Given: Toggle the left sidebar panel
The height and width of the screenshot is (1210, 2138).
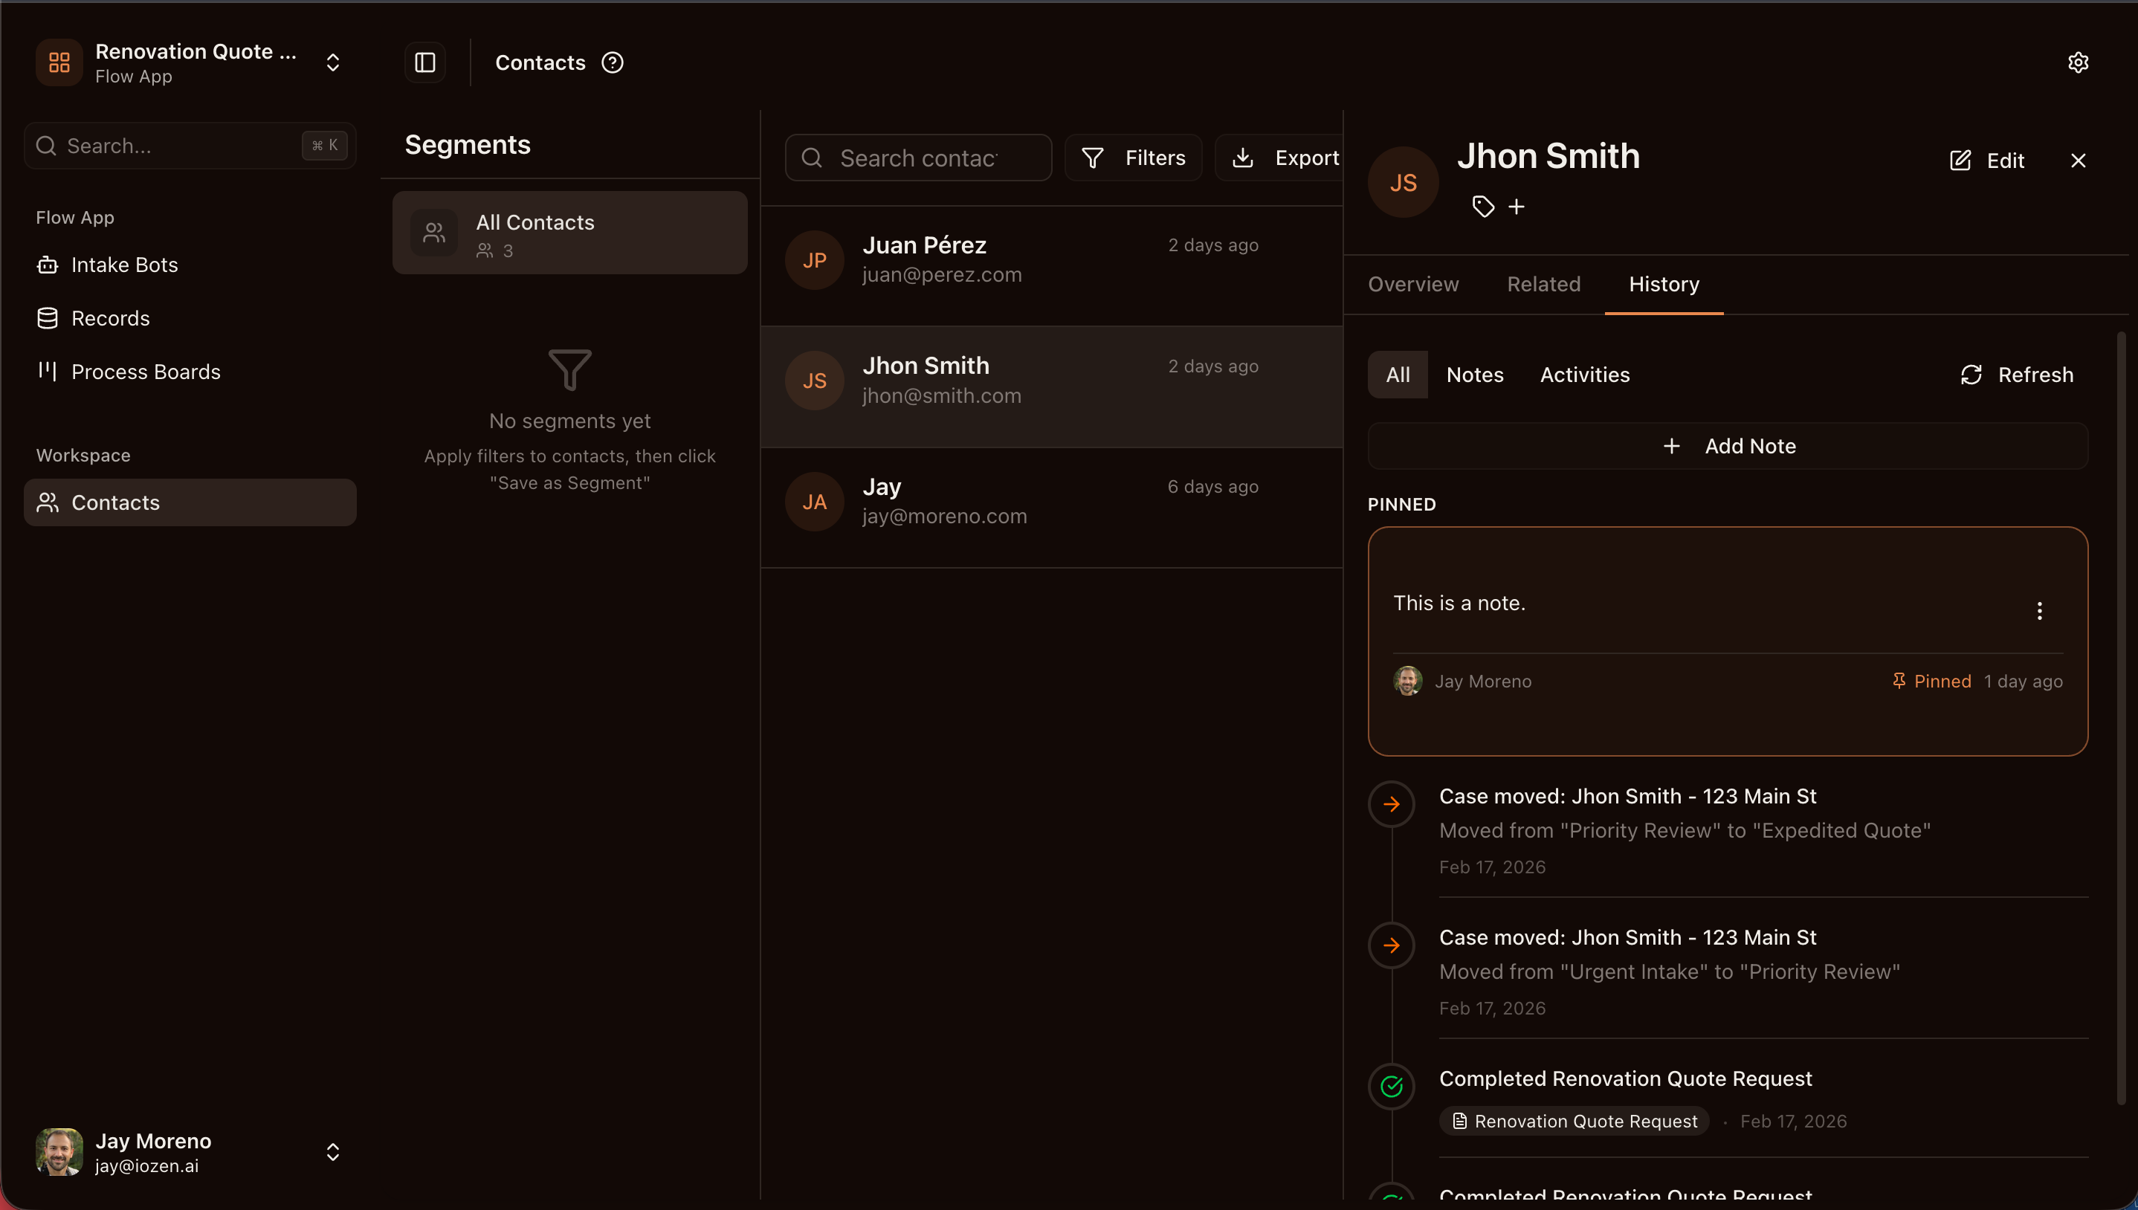Looking at the screenshot, I should pyautogui.click(x=424, y=62).
